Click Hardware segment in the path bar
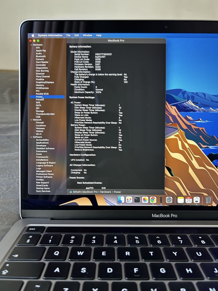Image resolution: width=218 pixels, height=291 pixels. [x=106, y=192]
